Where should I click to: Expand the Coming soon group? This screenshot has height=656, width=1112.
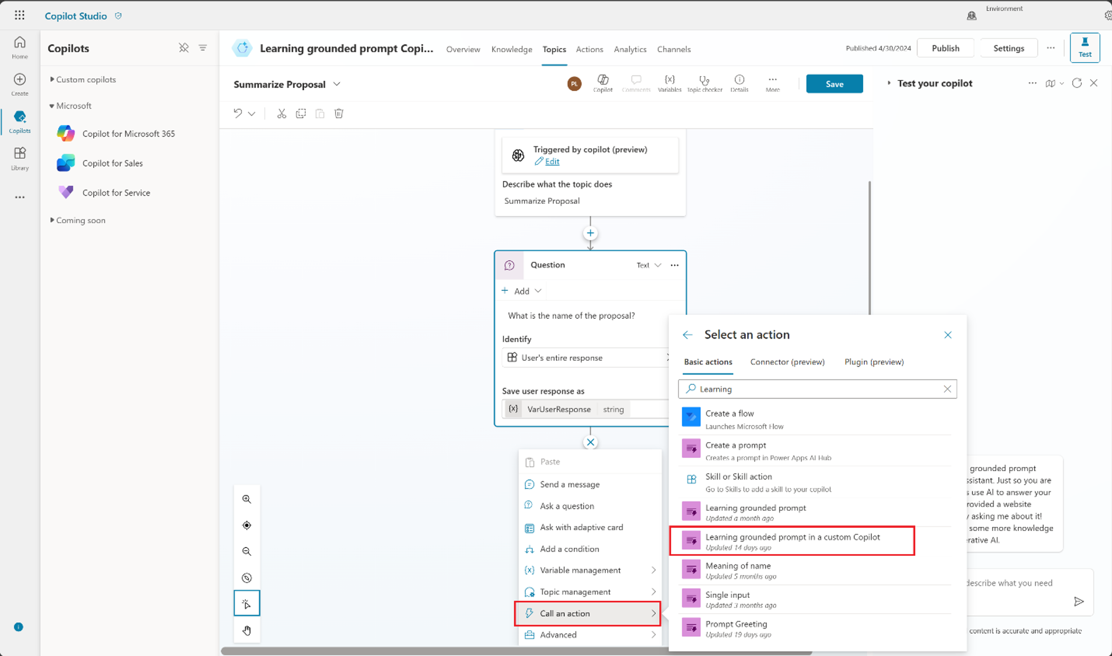click(52, 220)
